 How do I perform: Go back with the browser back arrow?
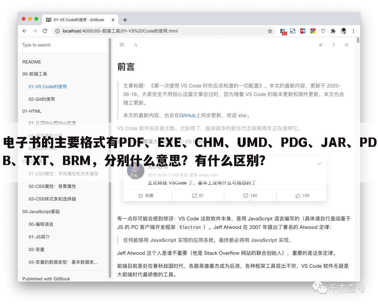[24, 31]
